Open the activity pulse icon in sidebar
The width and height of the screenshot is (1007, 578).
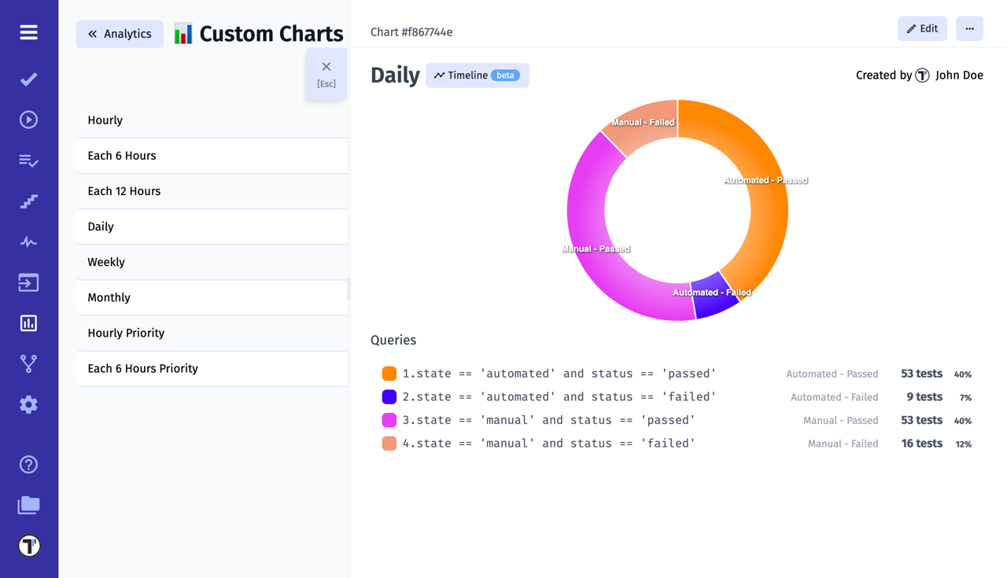28,241
